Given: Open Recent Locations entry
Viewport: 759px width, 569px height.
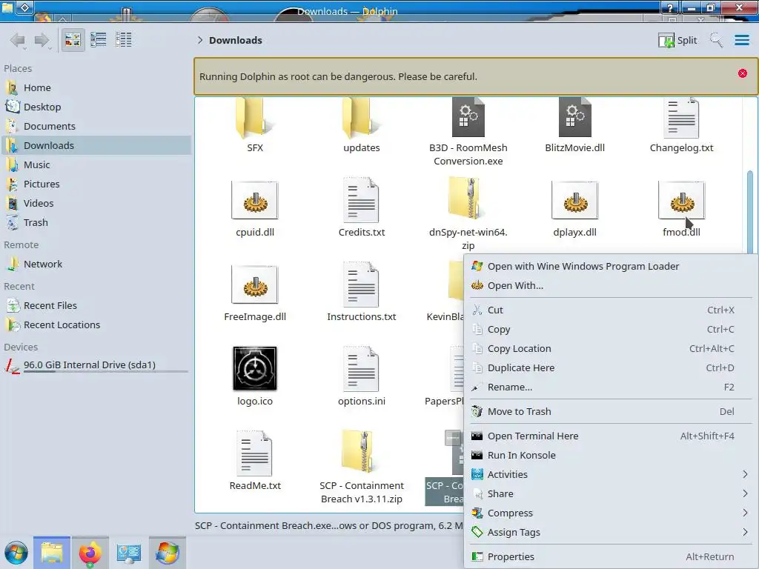Looking at the screenshot, I should pos(96,325).
